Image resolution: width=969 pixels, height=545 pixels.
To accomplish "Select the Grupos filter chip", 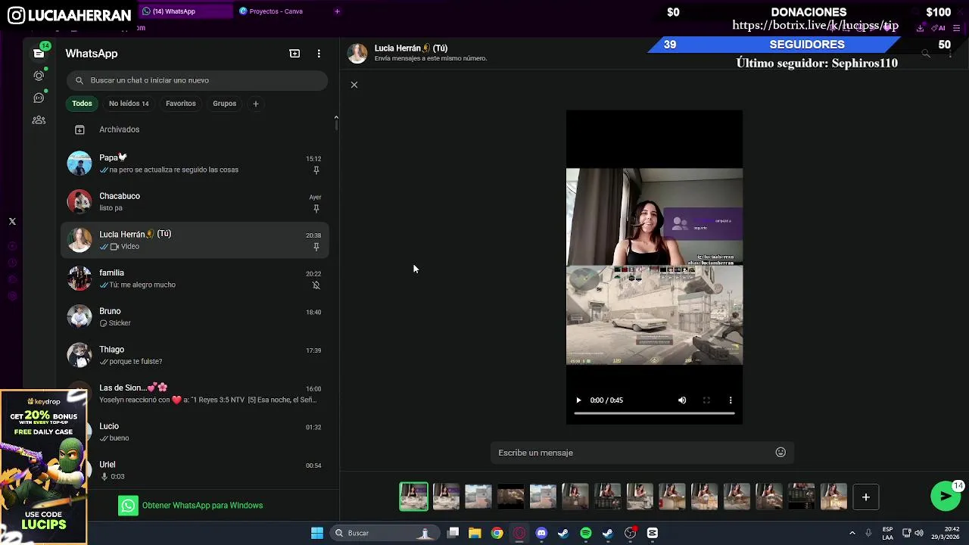I will [x=224, y=104].
